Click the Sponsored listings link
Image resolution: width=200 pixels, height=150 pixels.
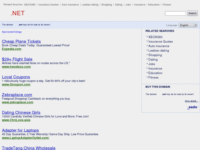click(x=12, y=32)
